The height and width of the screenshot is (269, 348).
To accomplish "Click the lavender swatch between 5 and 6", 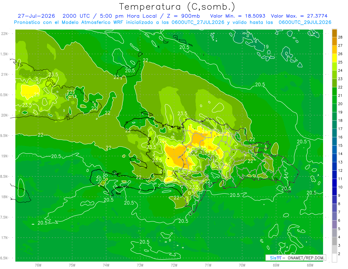I will (x=334, y=225).
